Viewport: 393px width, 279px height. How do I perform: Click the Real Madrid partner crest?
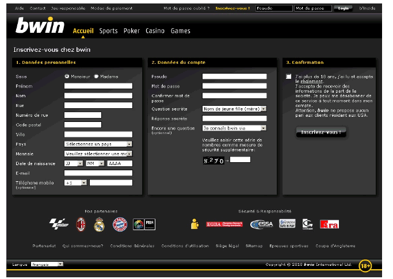(99, 224)
